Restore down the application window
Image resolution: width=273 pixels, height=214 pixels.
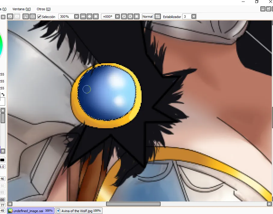pos(257,2)
